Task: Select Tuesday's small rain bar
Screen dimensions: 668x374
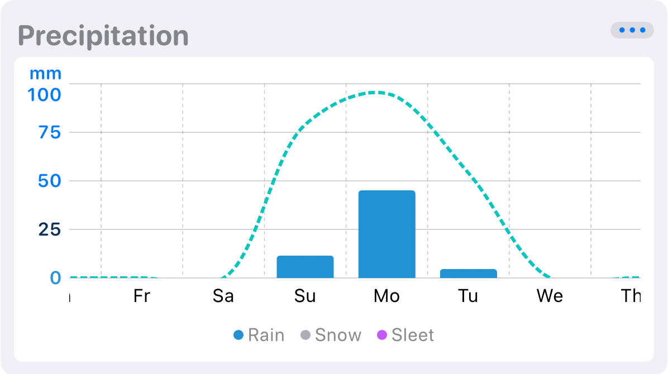Action: (468, 274)
